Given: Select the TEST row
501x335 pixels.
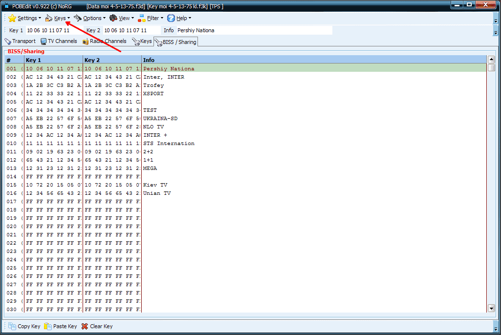Looking at the screenshot, I should click(245, 110).
